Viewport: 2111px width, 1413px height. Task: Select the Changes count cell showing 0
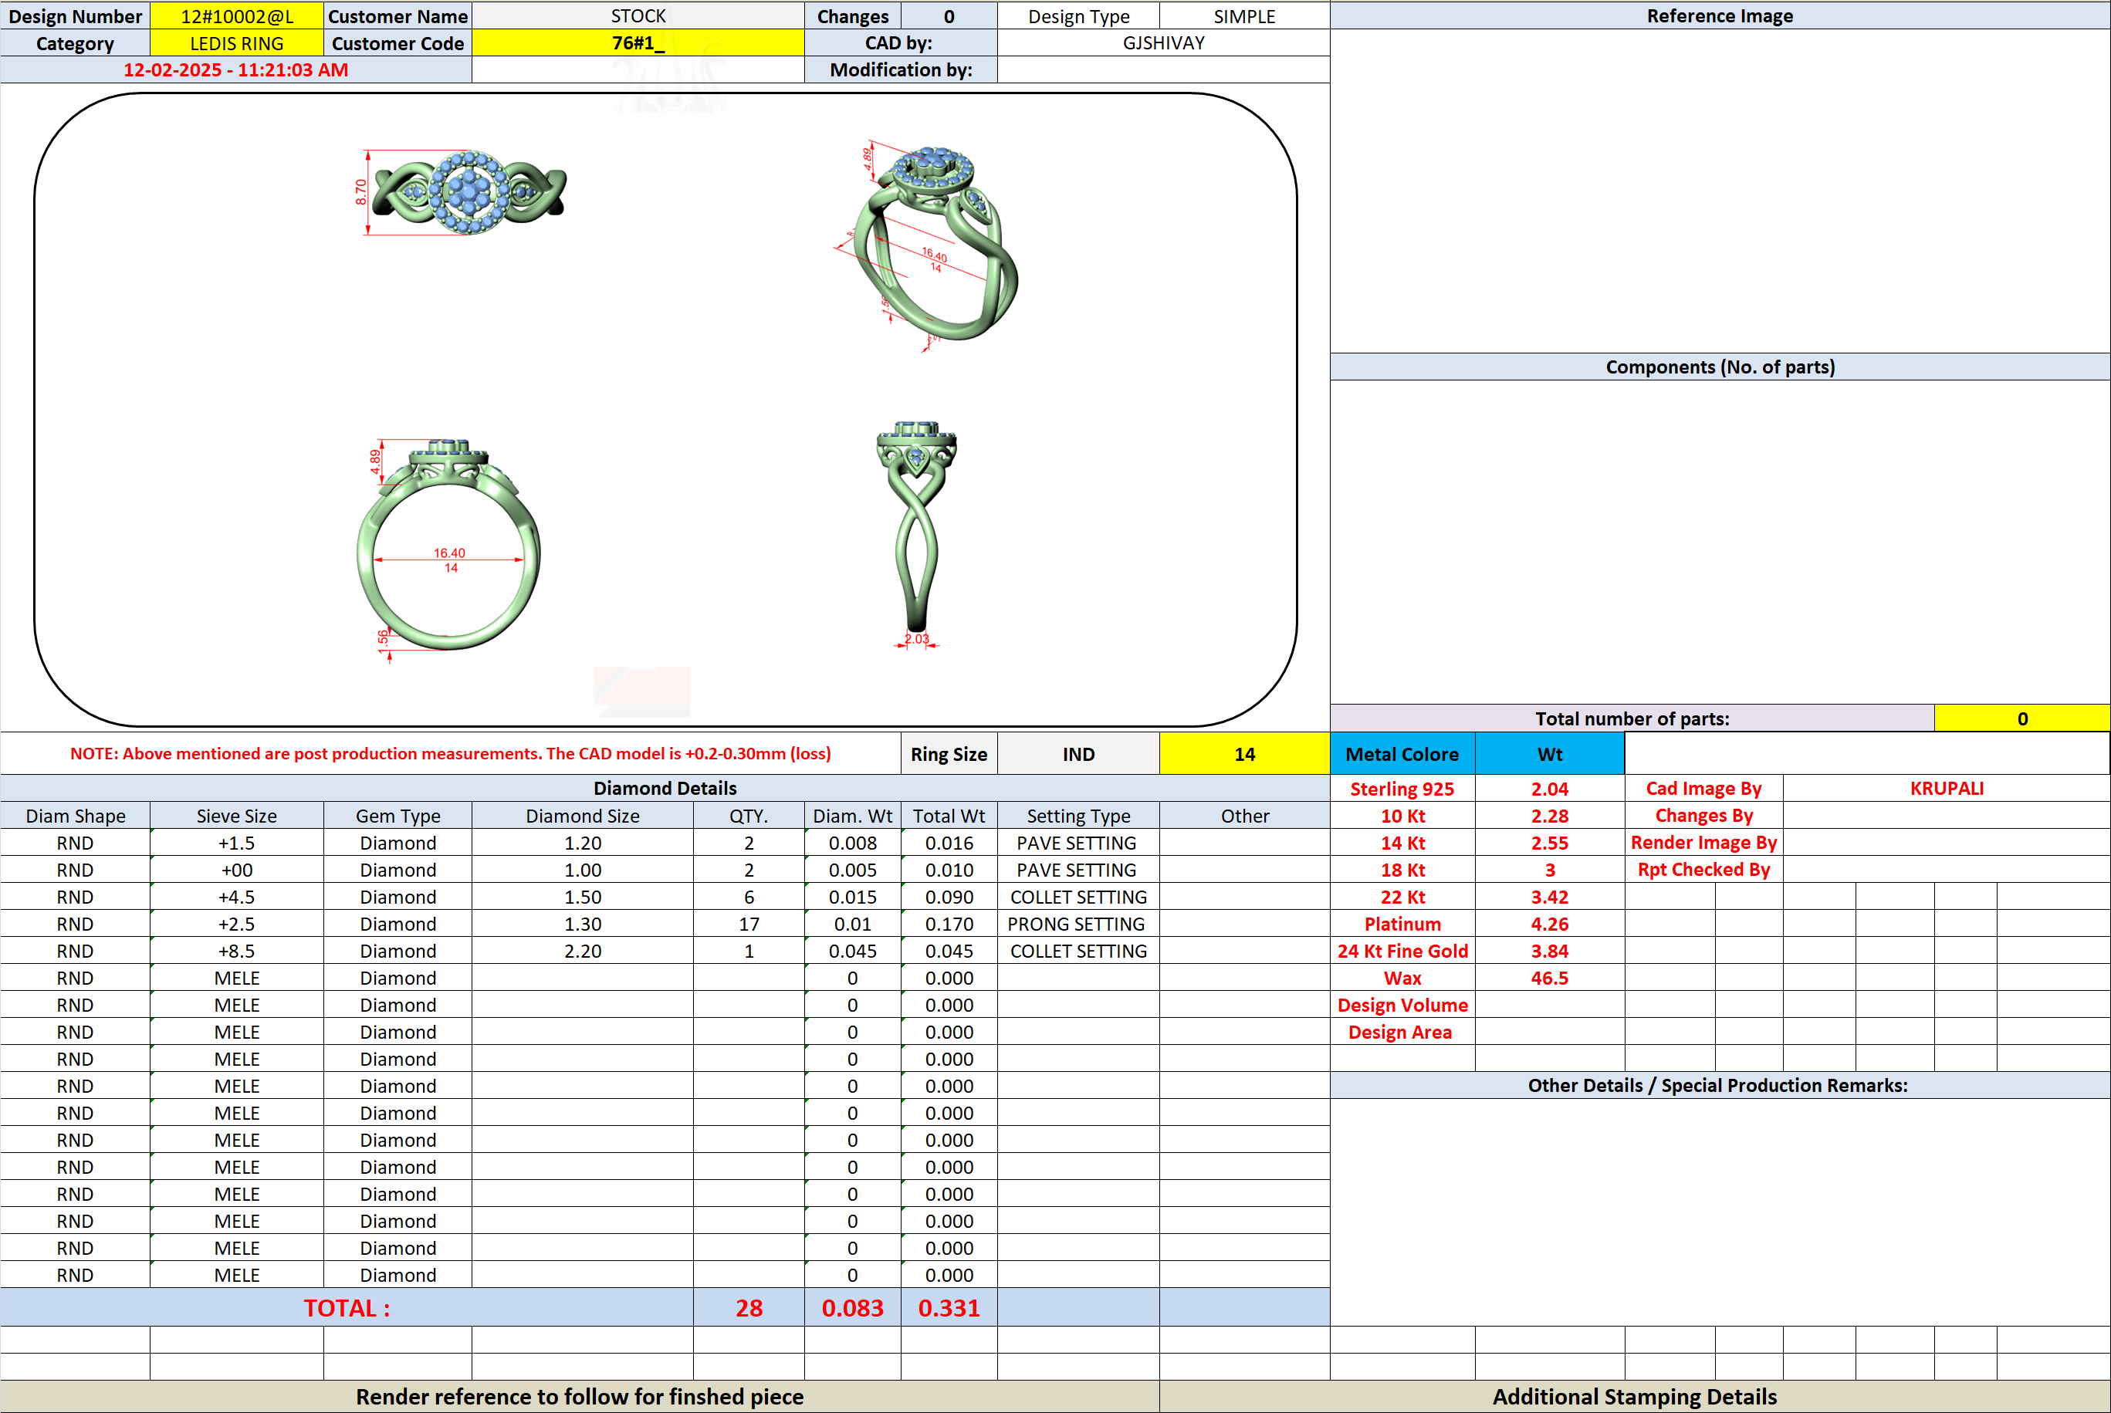[x=949, y=16]
